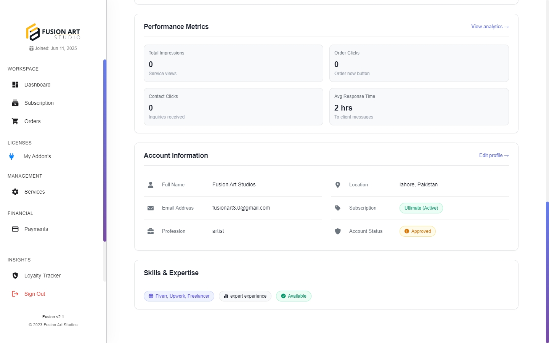Click the Total Impressions metric card
This screenshot has height=343, width=549.
click(233, 63)
